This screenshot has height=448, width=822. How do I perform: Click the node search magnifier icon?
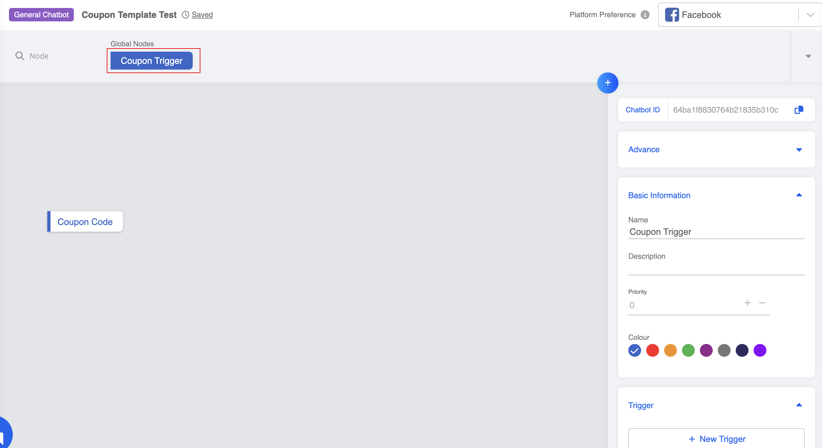20,56
